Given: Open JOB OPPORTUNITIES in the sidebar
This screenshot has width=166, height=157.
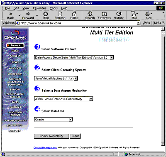Looking at the screenshot, I should [x=15, y=120].
